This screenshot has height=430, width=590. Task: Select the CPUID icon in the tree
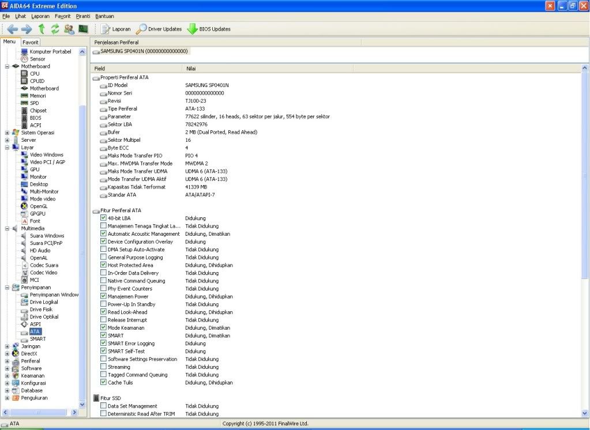click(x=24, y=81)
